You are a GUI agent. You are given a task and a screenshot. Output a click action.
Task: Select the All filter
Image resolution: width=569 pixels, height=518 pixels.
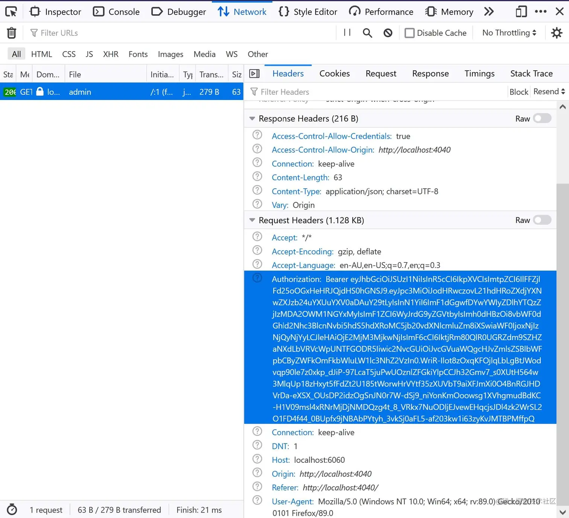point(16,54)
